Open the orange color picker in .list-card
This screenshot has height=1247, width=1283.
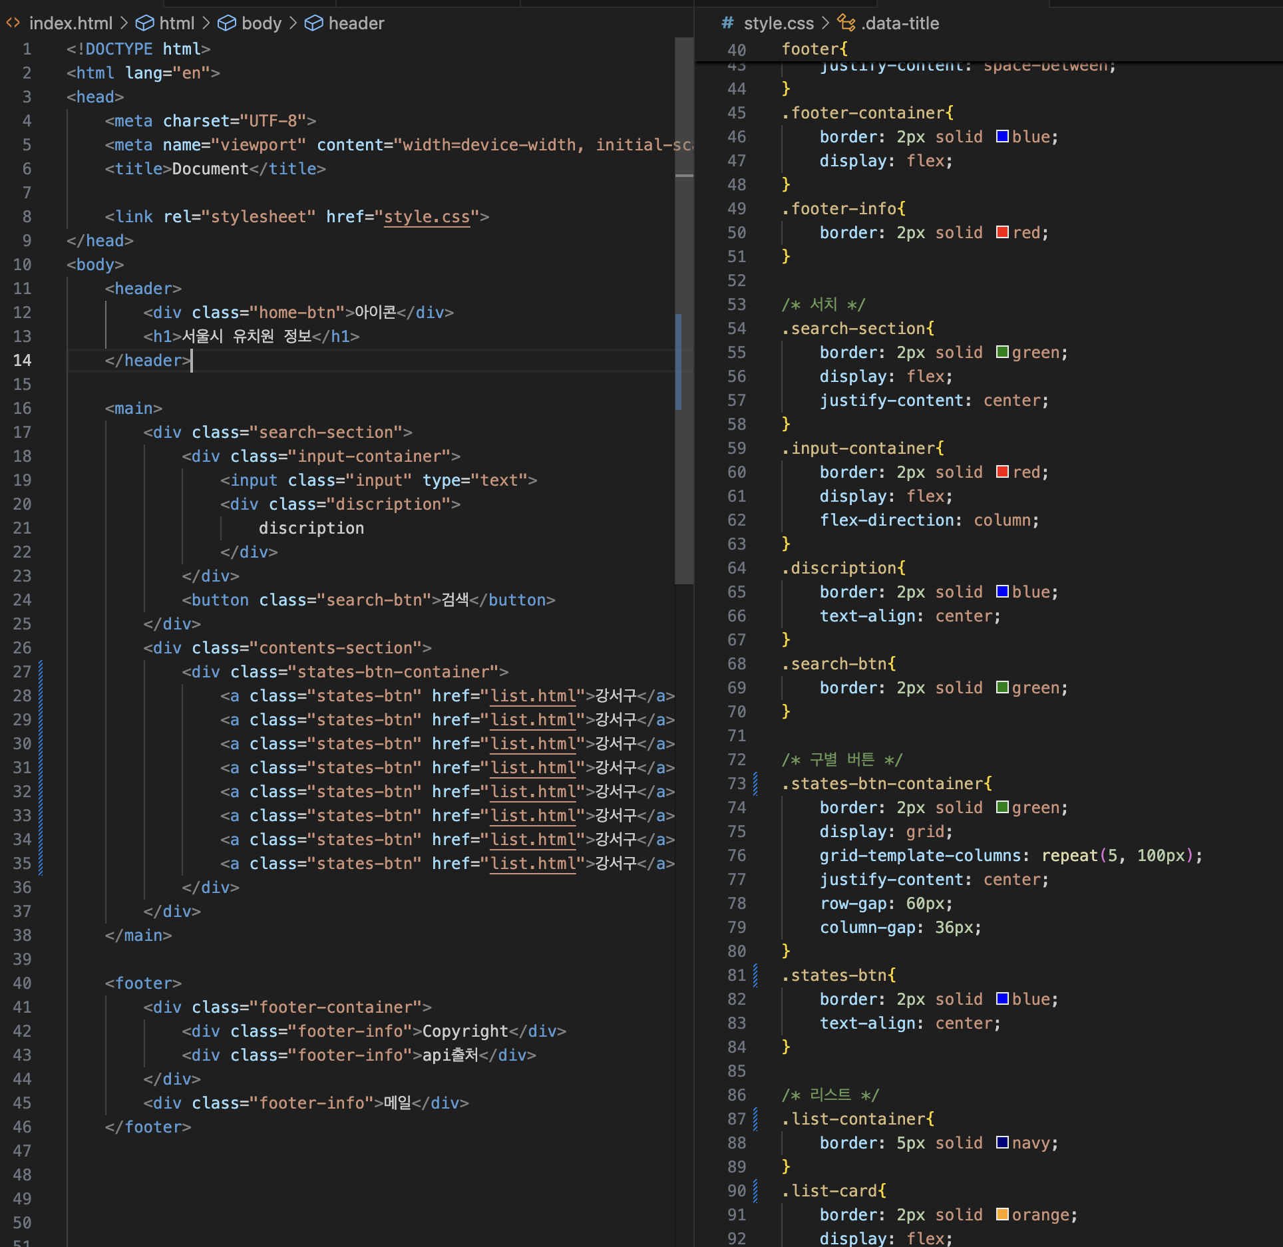(1002, 1214)
